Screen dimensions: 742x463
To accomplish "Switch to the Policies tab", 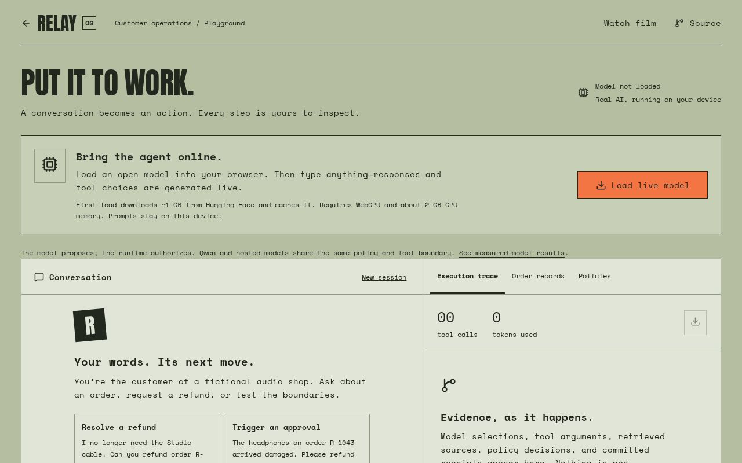I will (595, 276).
